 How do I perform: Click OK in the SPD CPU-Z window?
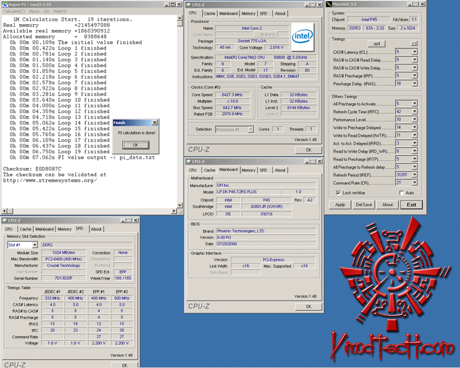pos(124,365)
